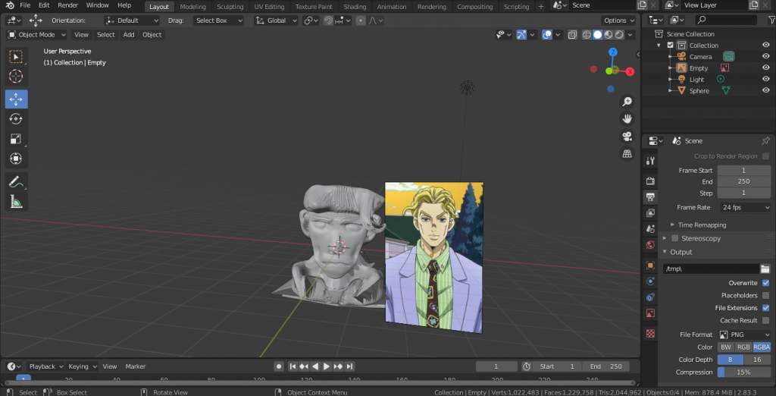Activate the 3D Cursor tool
Screen dimensions: 776x396
[x=17, y=77]
